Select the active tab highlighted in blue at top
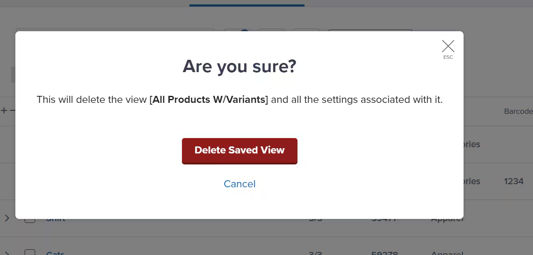This screenshot has width=533, height=255. click(247, 4)
